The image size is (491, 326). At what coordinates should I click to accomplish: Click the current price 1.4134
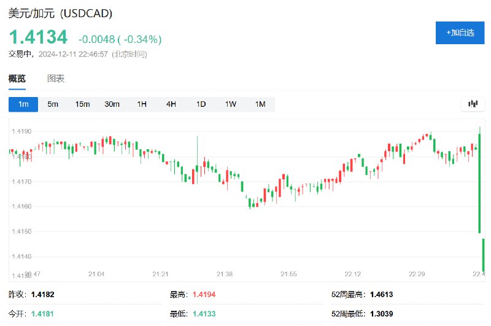pyautogui.click(x=38, y=37)
